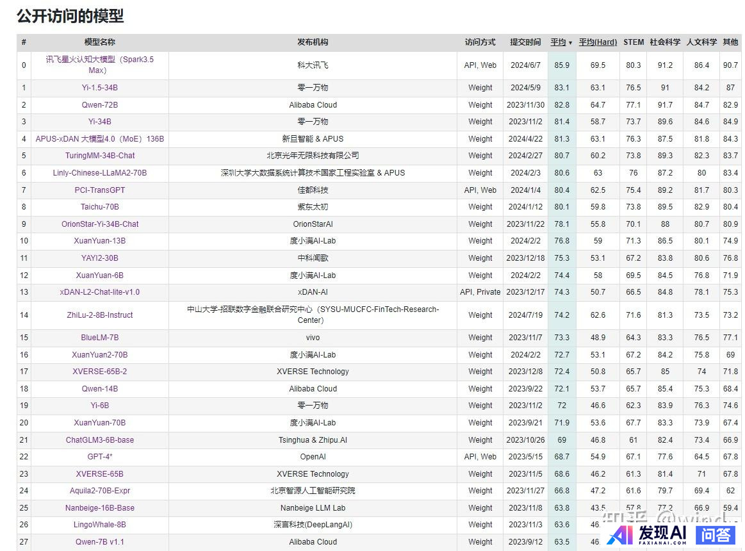Select the 中科闻歌 organization cell

coord(313,258)
